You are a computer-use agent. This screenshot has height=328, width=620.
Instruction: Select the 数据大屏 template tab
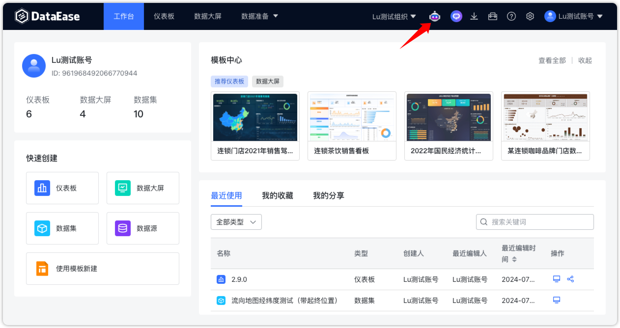click(268, 81)
